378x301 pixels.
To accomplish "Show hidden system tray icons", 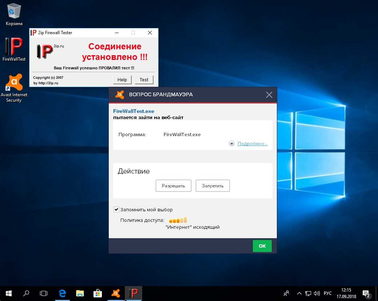I will pos(299,293).
